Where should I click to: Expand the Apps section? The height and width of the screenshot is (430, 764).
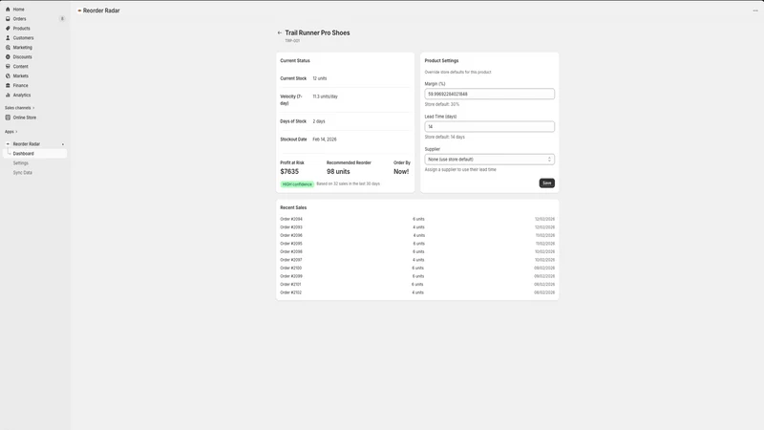pyautogui.click(x=11, y=132)
